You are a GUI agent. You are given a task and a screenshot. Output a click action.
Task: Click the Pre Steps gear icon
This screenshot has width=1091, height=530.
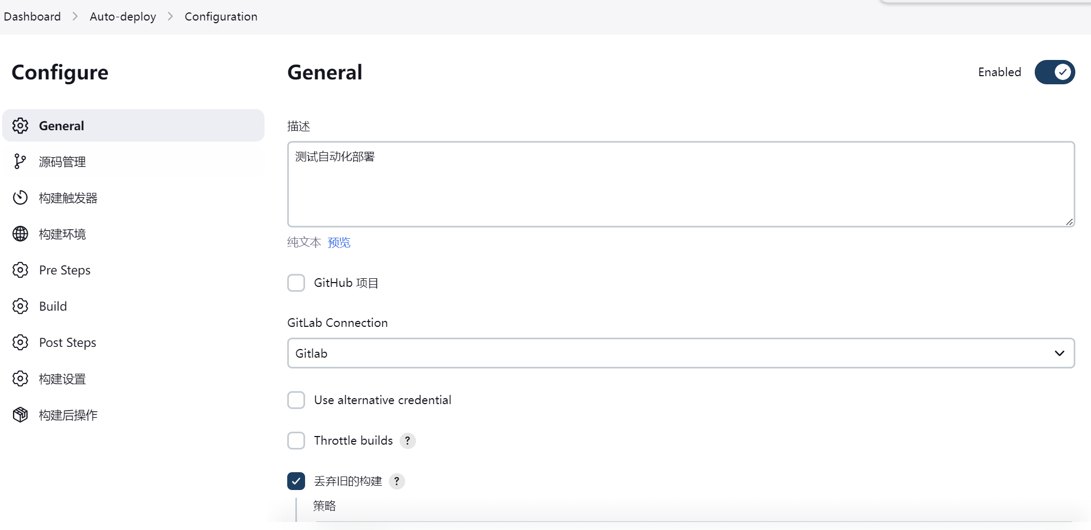point(21,270)
